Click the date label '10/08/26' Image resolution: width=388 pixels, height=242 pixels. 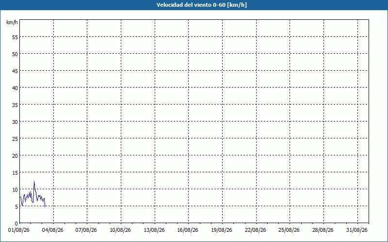(x=120, y=230)
